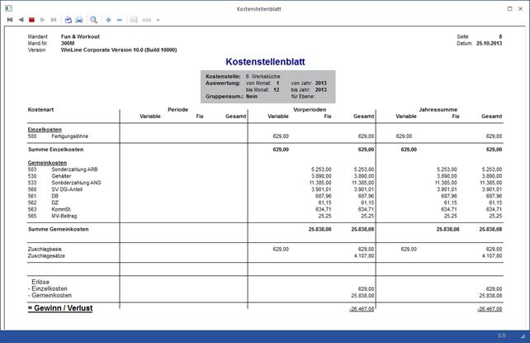530x343 pixels.
Task: Open the window system menu icon
Action: [7, 5]
